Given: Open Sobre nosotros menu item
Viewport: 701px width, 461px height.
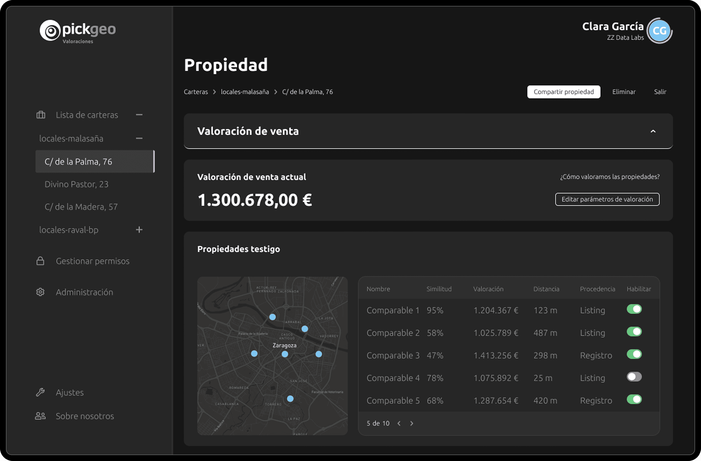Looking at the screenshot, I should coord(85,416).
